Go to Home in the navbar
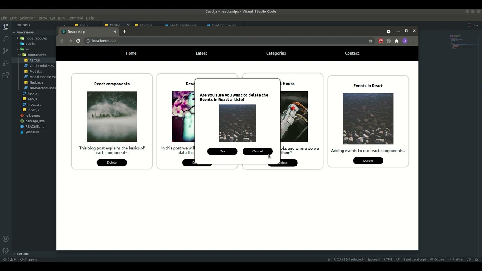 click(131, 53)
